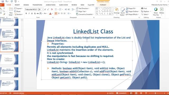Justify the paragraph text
Viewport: 169px width, 95px height.
(x=64, y=13)
